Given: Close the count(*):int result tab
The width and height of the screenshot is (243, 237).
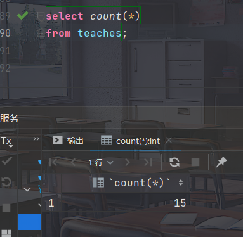Looking at the screenshot, I should (x=169, y=140).
